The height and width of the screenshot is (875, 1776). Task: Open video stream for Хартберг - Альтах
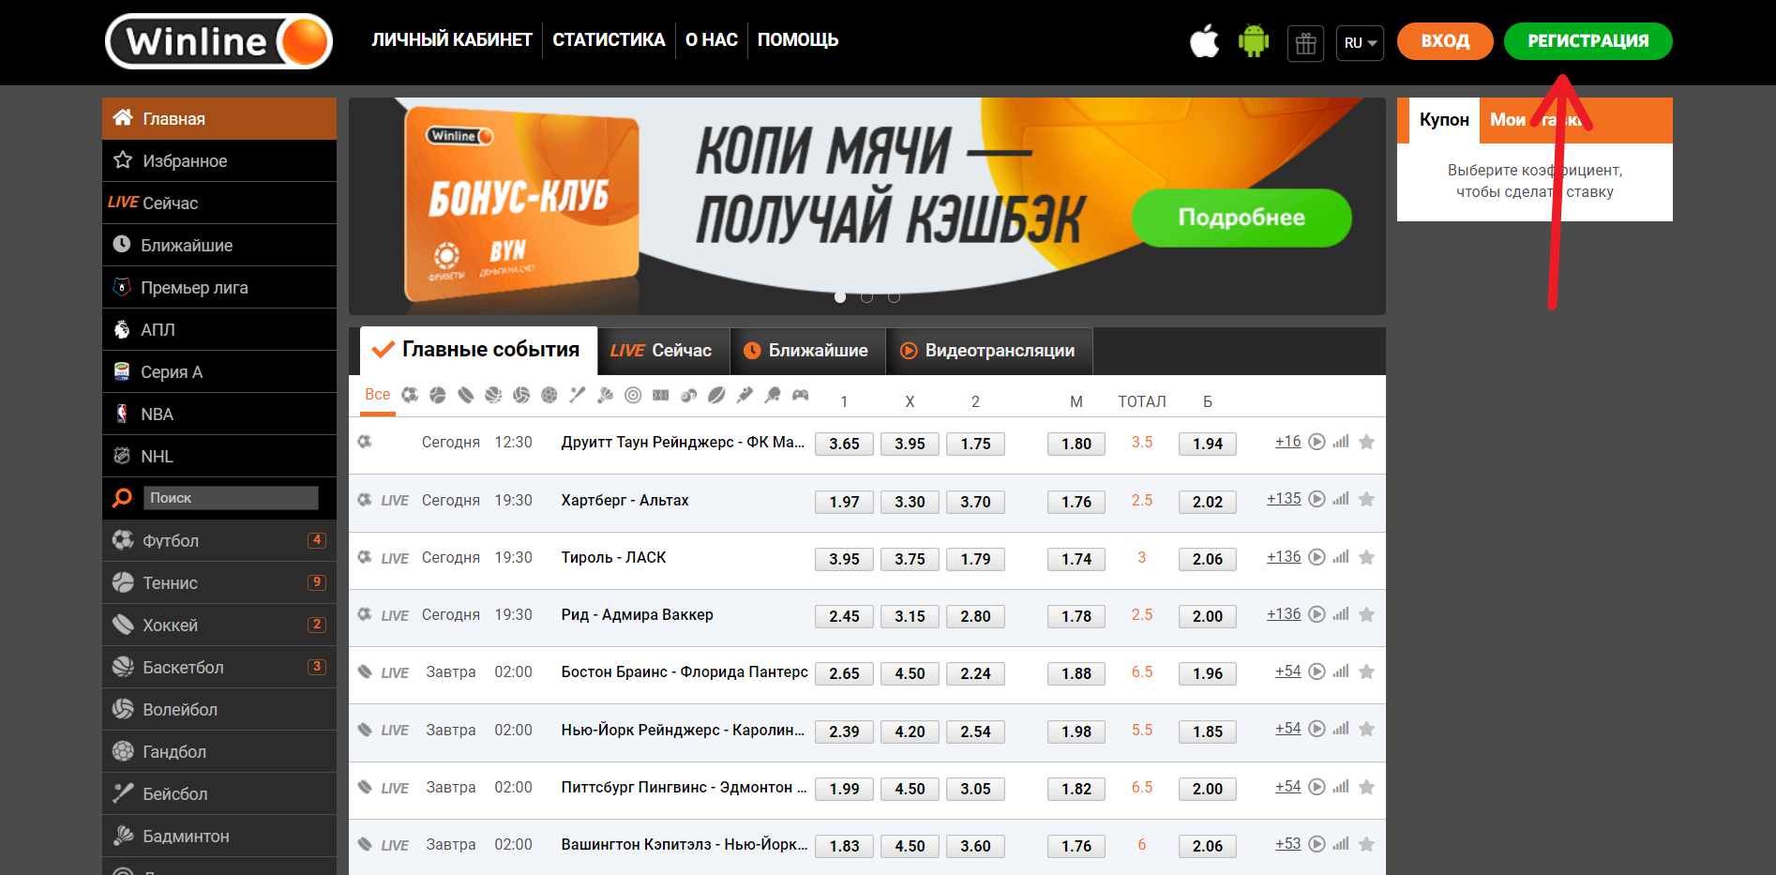coord(1317,499)
